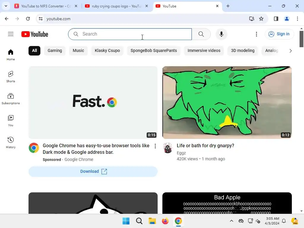
Task: Select the Klasky Csupo filter chip
Action: coord(107,50)
